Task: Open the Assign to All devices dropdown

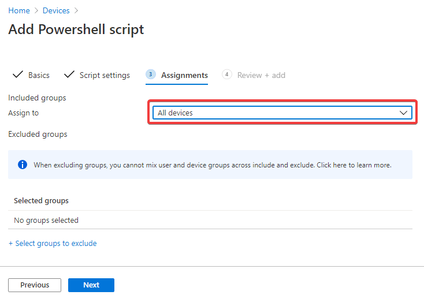Action: 282,113
